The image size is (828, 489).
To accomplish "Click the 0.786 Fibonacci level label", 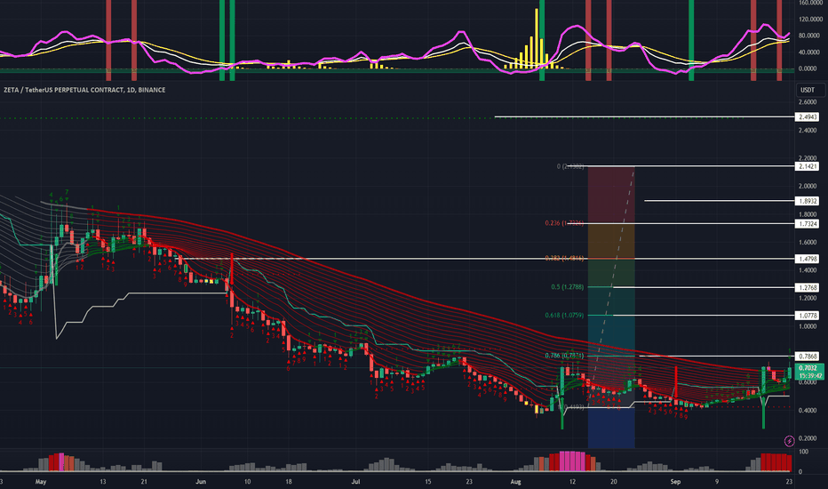I will click(564, 356).
